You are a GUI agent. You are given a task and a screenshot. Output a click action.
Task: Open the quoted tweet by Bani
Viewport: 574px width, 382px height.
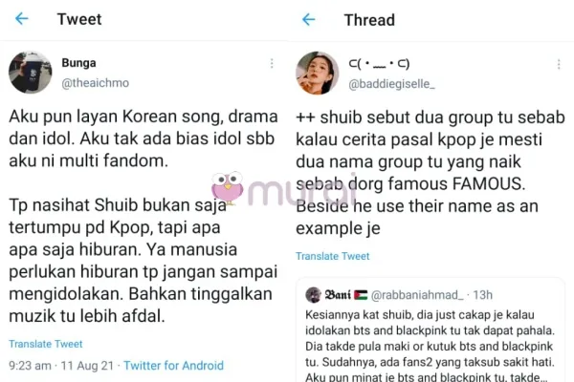(430, 330)
